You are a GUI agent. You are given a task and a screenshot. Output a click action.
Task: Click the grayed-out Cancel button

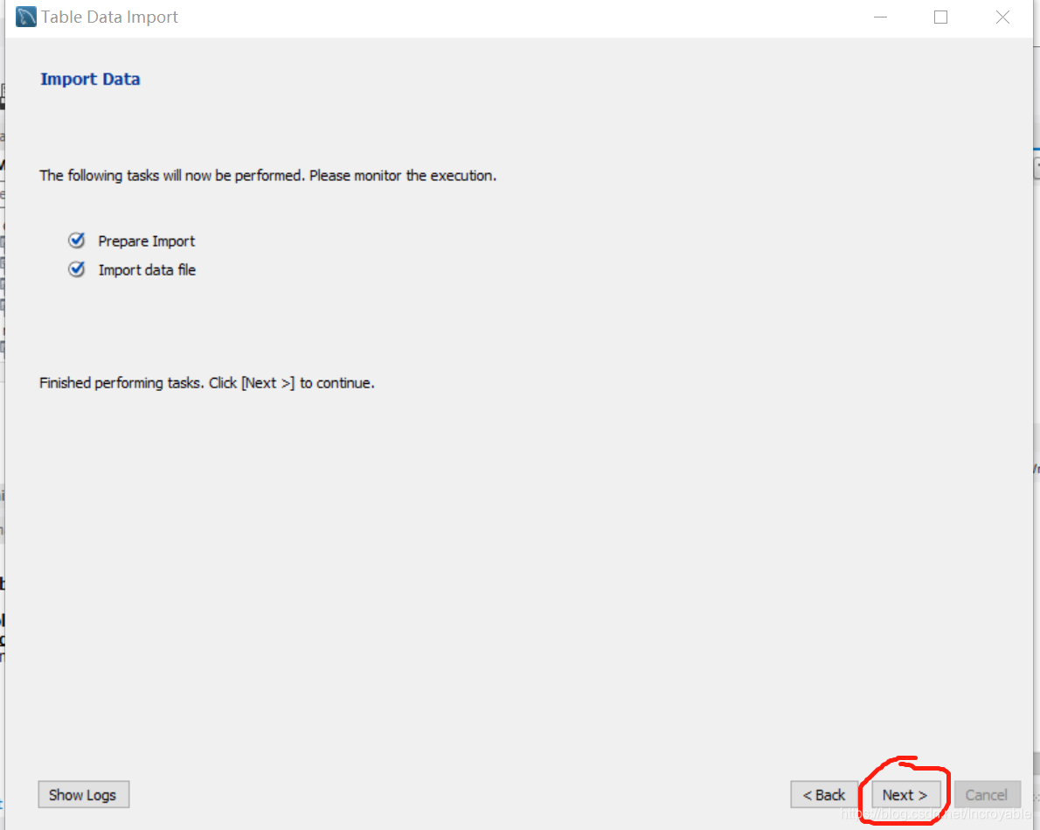pos(987,795)
